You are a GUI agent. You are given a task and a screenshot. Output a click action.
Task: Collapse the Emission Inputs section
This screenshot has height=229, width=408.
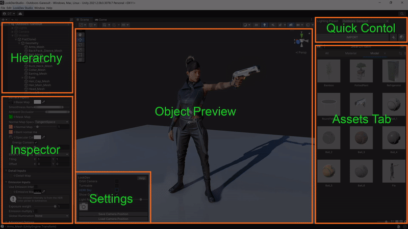[x=6, y=182]
